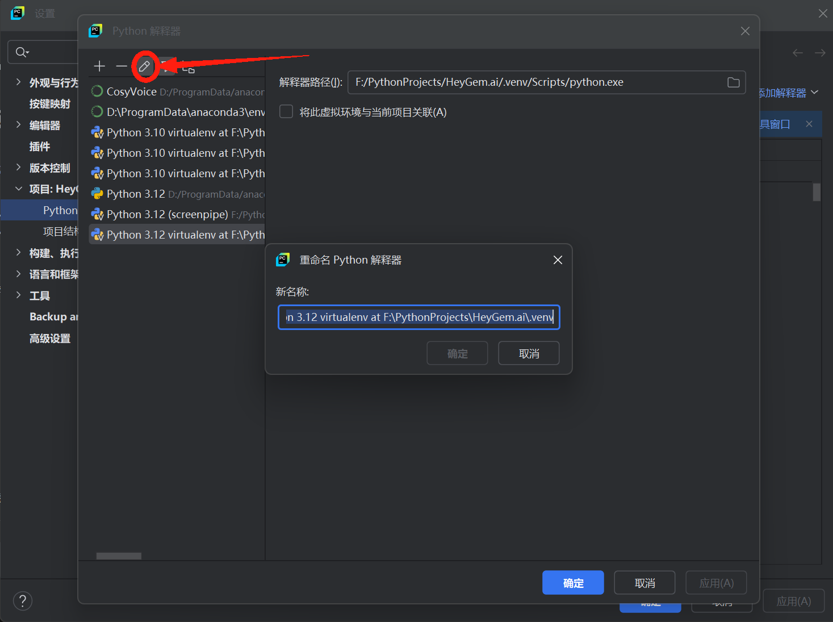Open the 添加解释器 dropdown
This screenshot has width=833, height=622.
tap(789, 93)
